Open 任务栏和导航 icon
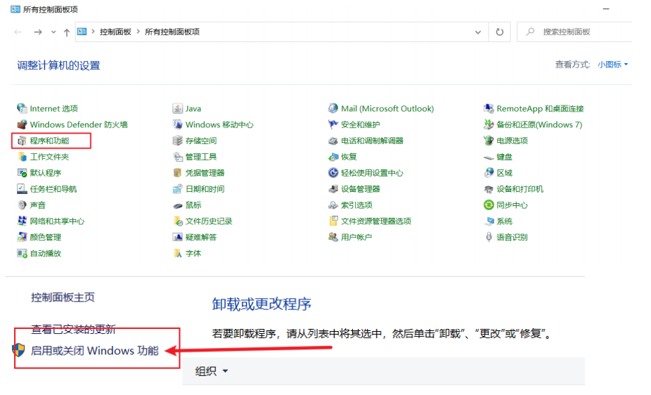651x395 pixels. click(22, 189)
